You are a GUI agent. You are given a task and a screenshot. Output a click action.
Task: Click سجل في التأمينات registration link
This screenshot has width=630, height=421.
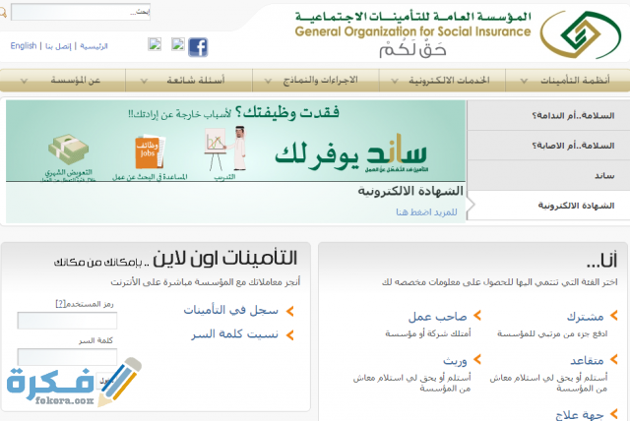230,310
